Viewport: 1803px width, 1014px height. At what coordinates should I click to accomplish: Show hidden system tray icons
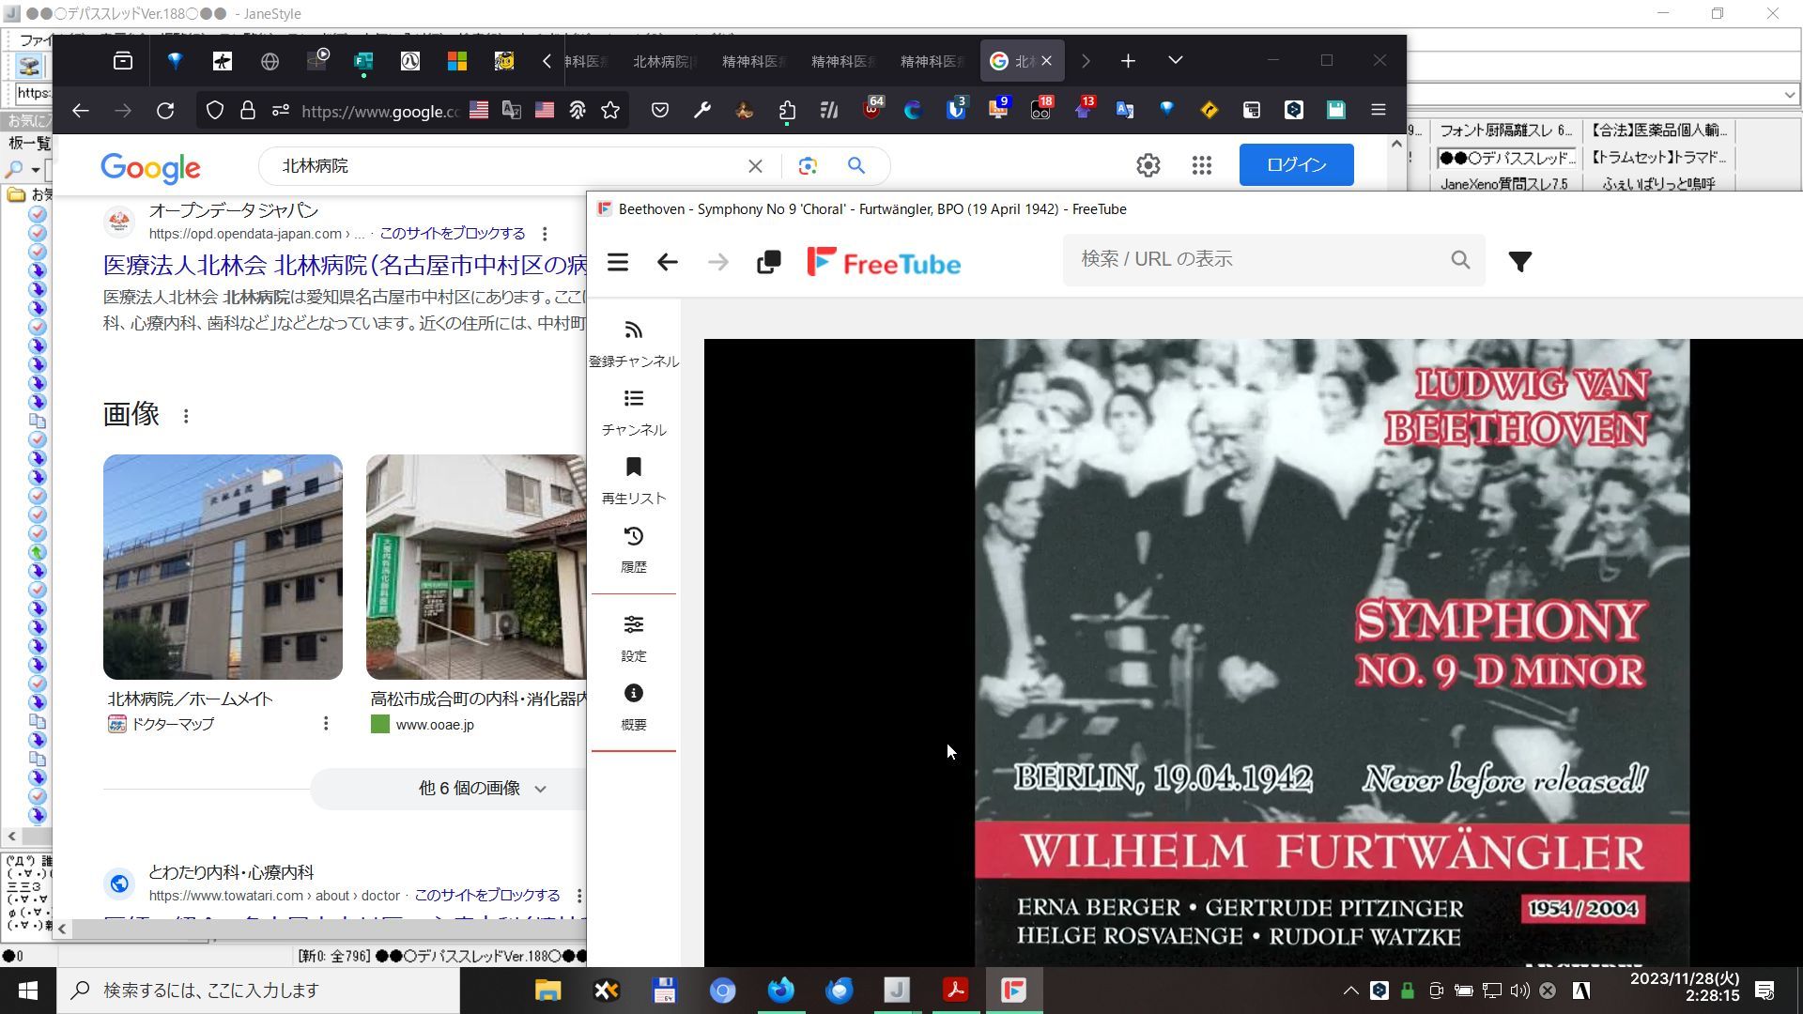tap(1350, 991)
